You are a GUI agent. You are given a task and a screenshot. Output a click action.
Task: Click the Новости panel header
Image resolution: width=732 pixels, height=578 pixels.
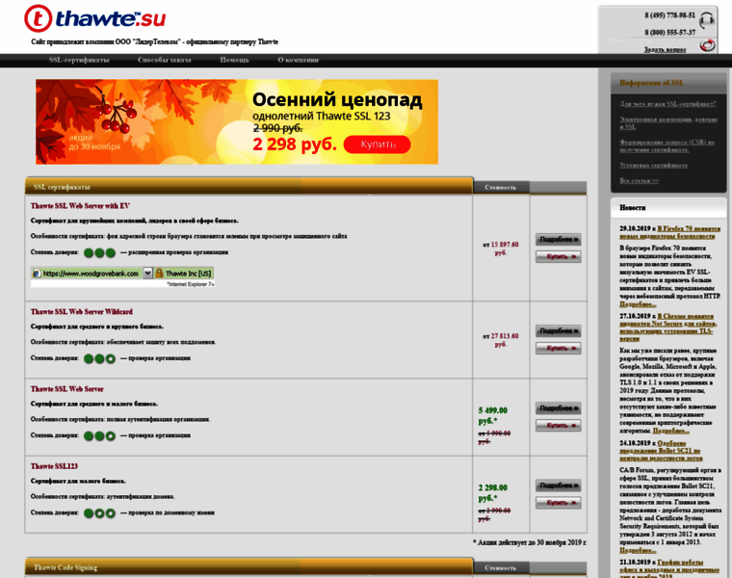pyautogui.click(x=668, y=208)
